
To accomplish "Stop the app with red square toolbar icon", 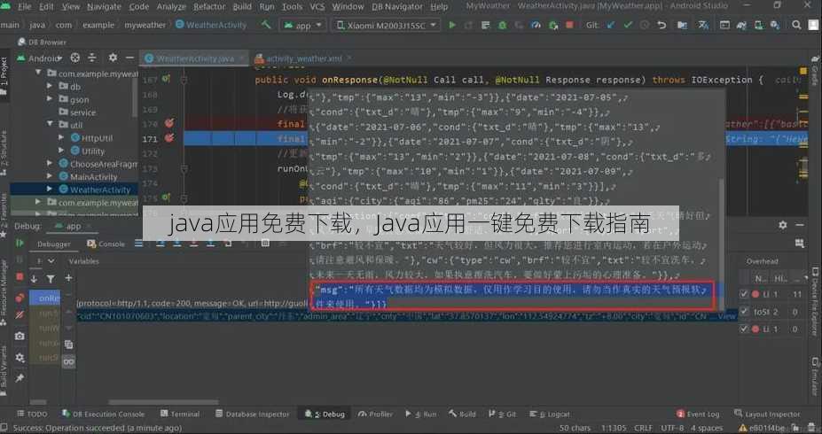I will click(x=569, y=25).
